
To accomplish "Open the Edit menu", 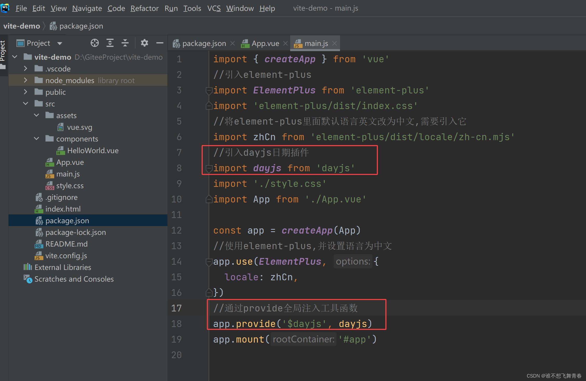I will click(39, 8).
